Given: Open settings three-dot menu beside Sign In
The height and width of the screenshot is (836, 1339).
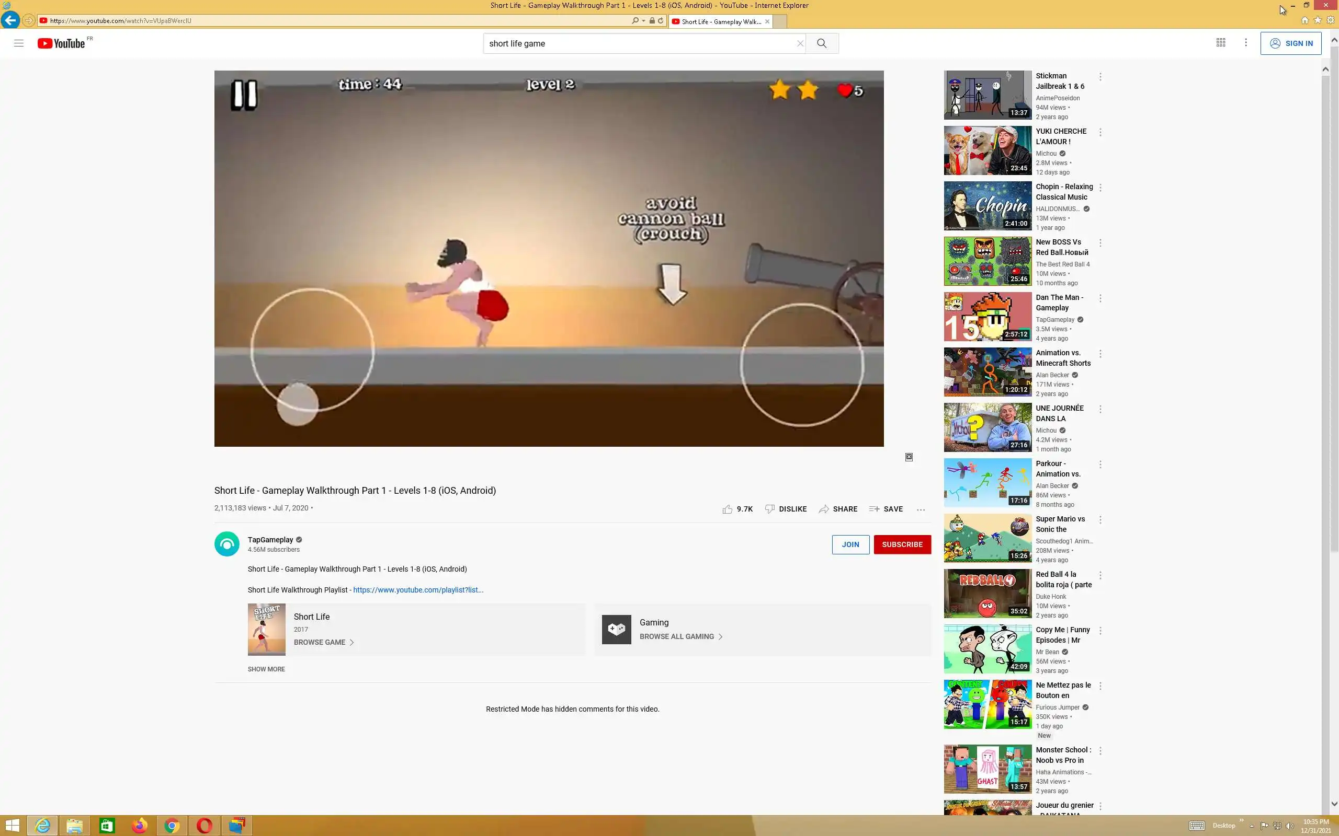Looking at the screenshot, I should pos(1245,42).
